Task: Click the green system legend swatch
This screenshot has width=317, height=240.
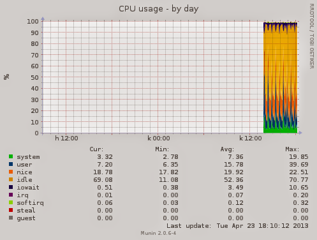Action: (11, 156)
